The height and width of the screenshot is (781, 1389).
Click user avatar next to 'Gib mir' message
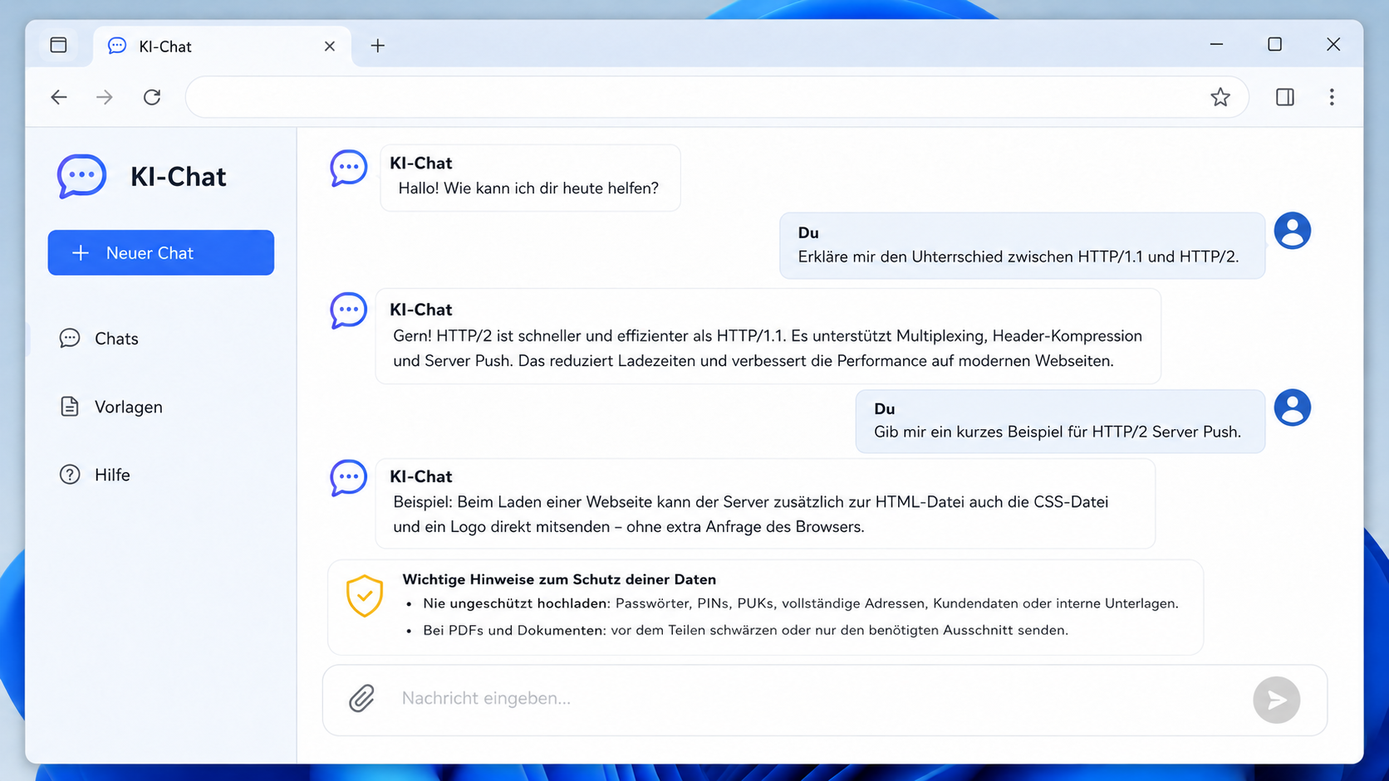tap(1293, 408)
